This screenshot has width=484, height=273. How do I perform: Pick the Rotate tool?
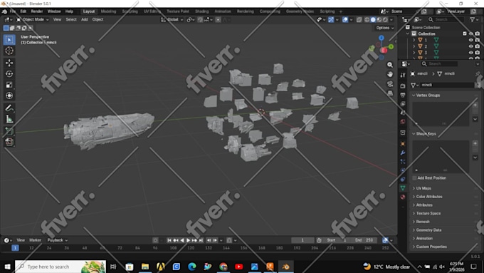[x=9, y=74]
